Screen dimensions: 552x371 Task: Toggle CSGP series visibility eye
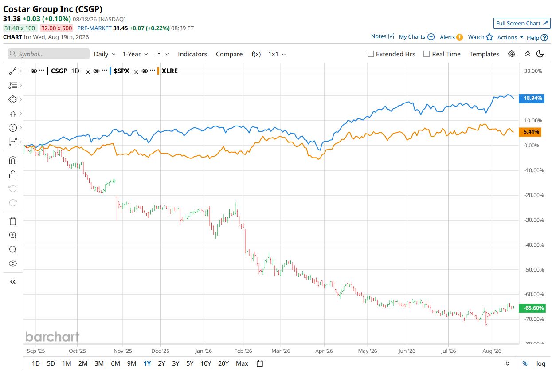34,71
